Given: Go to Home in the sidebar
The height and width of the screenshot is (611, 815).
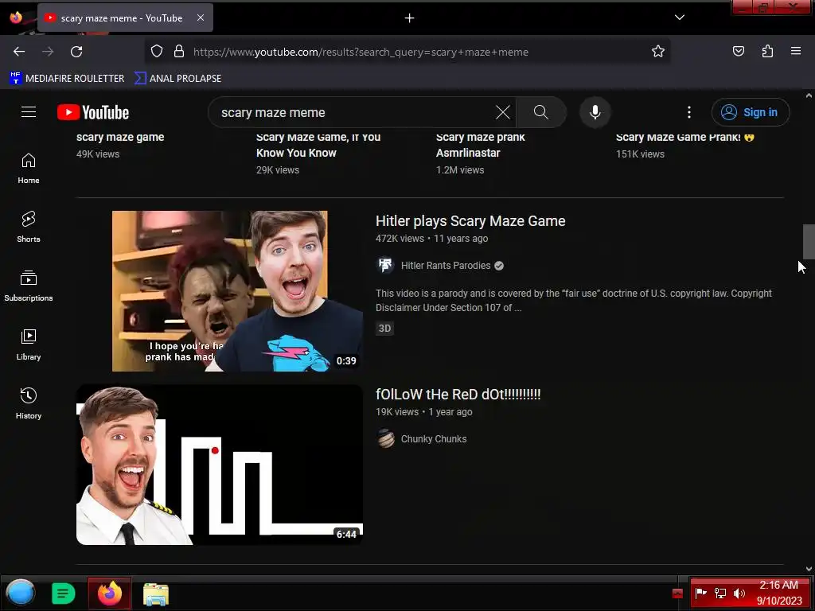Looking at the screenshot, I should coord(29,169).
